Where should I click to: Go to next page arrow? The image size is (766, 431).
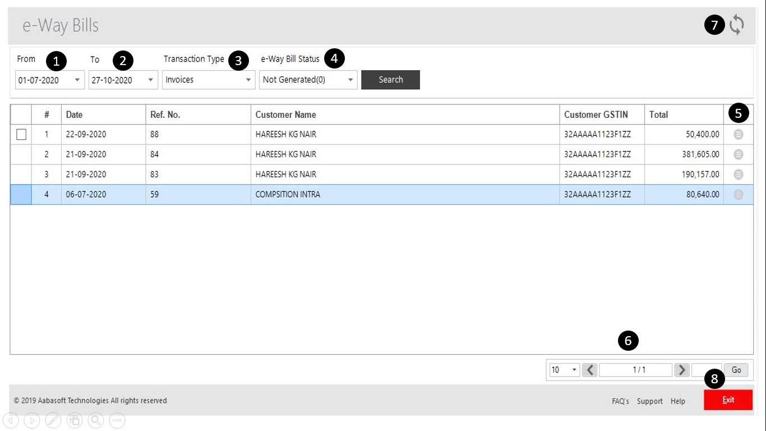pyautogui.click(x=682, y=370)
